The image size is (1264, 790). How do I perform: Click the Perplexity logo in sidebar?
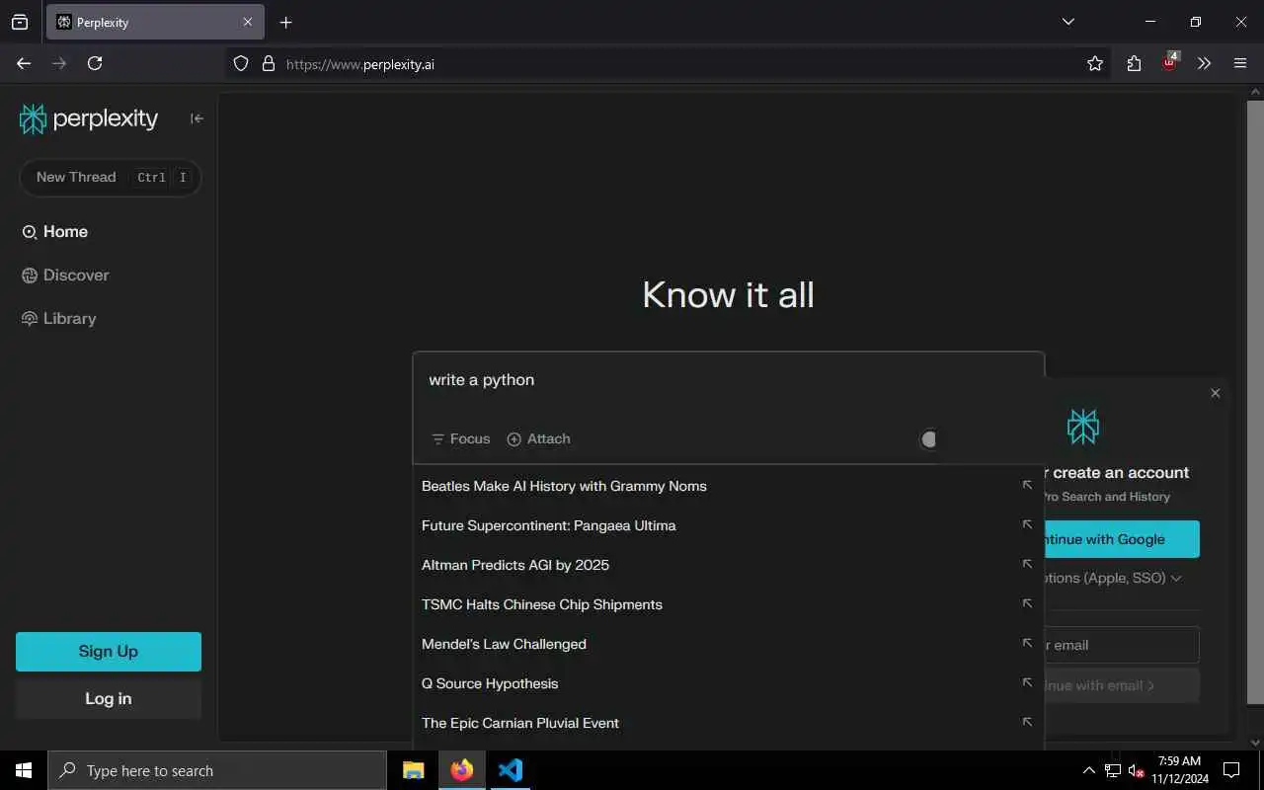(x=89, y=118)
